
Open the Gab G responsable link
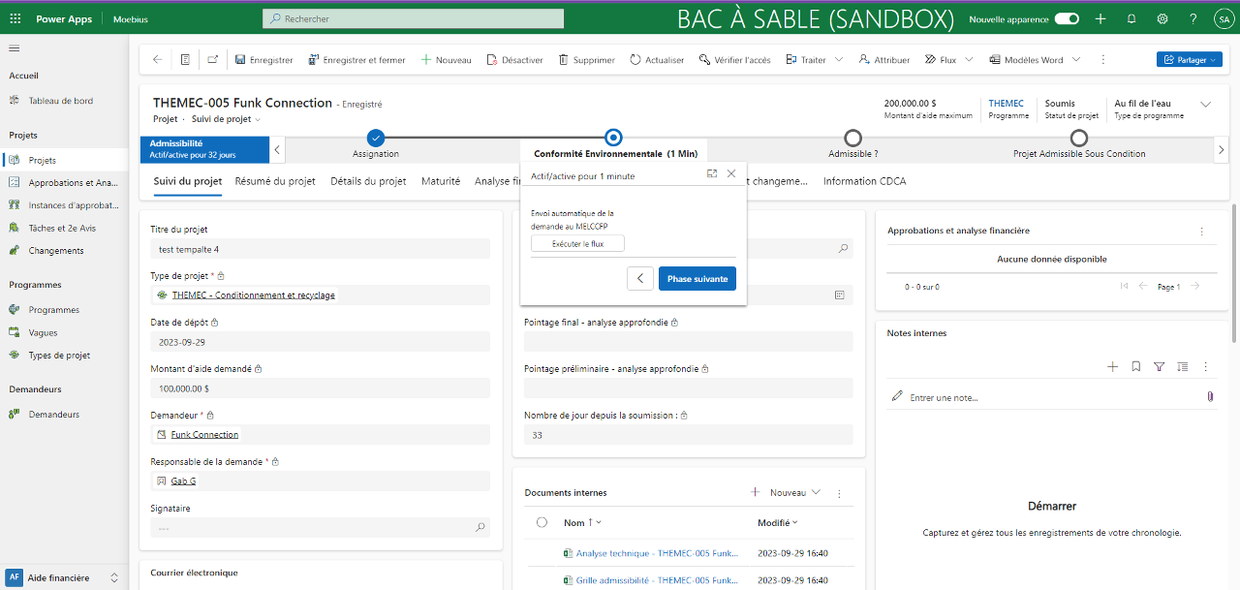point(184,481)
